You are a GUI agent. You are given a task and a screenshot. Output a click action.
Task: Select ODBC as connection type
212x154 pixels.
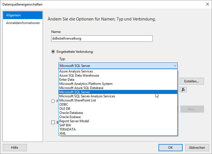pyautogui.click(x=64, y=105)
